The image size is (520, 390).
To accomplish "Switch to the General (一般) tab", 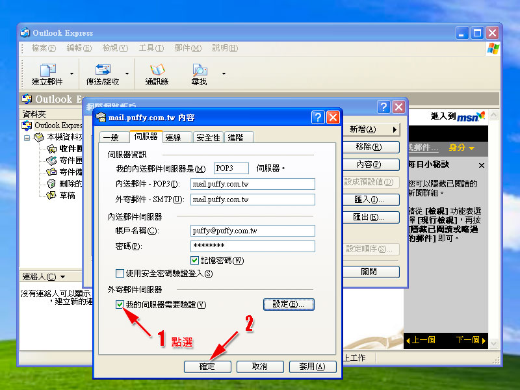I will (x=114, y=137).
